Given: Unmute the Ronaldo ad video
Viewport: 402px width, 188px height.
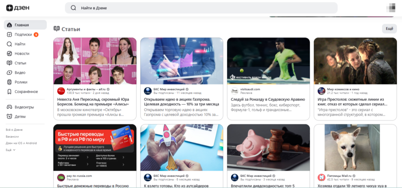Looking at the screenshot, I should pyautogui.click(x=232, y=77).
